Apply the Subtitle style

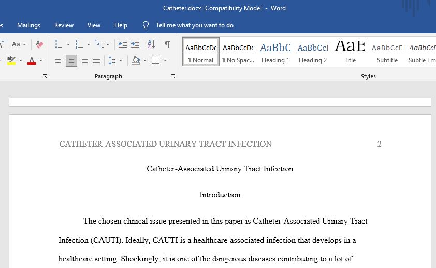click(x=387, y=52)
